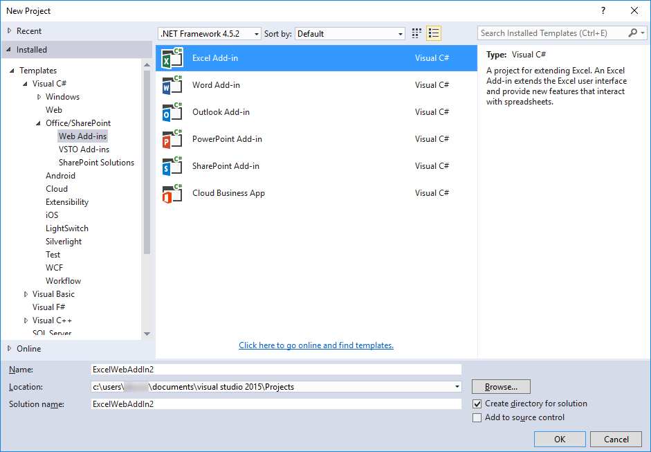Select the Extensibility template category
651x452 pixels.
pyautogui.click(x=67, y=202)
